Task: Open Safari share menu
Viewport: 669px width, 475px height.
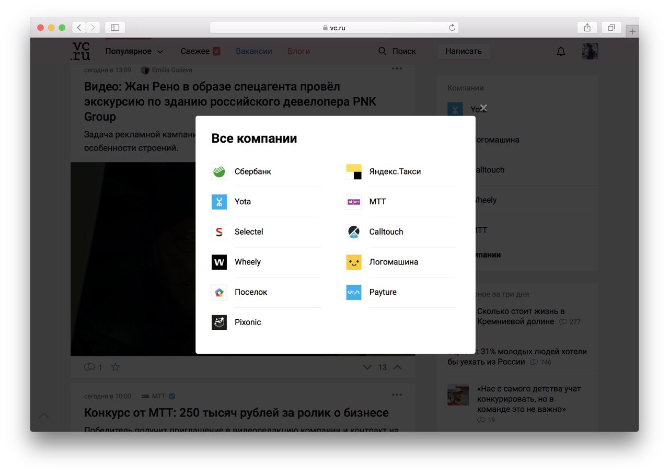Action: 587,28
